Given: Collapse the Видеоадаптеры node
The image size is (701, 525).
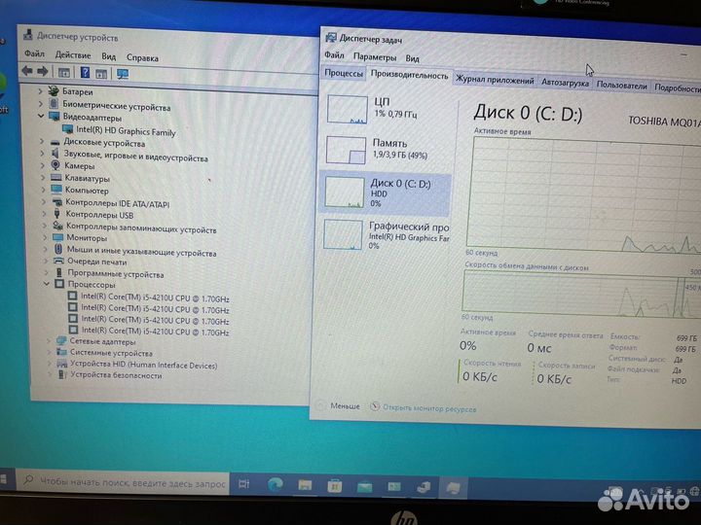Looking at the screenshot, I should (41, 116).
